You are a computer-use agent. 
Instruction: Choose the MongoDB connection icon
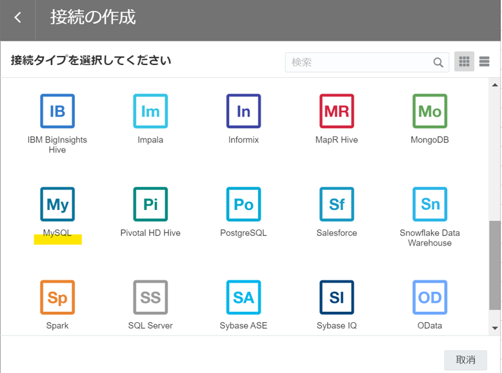(430, 111)
